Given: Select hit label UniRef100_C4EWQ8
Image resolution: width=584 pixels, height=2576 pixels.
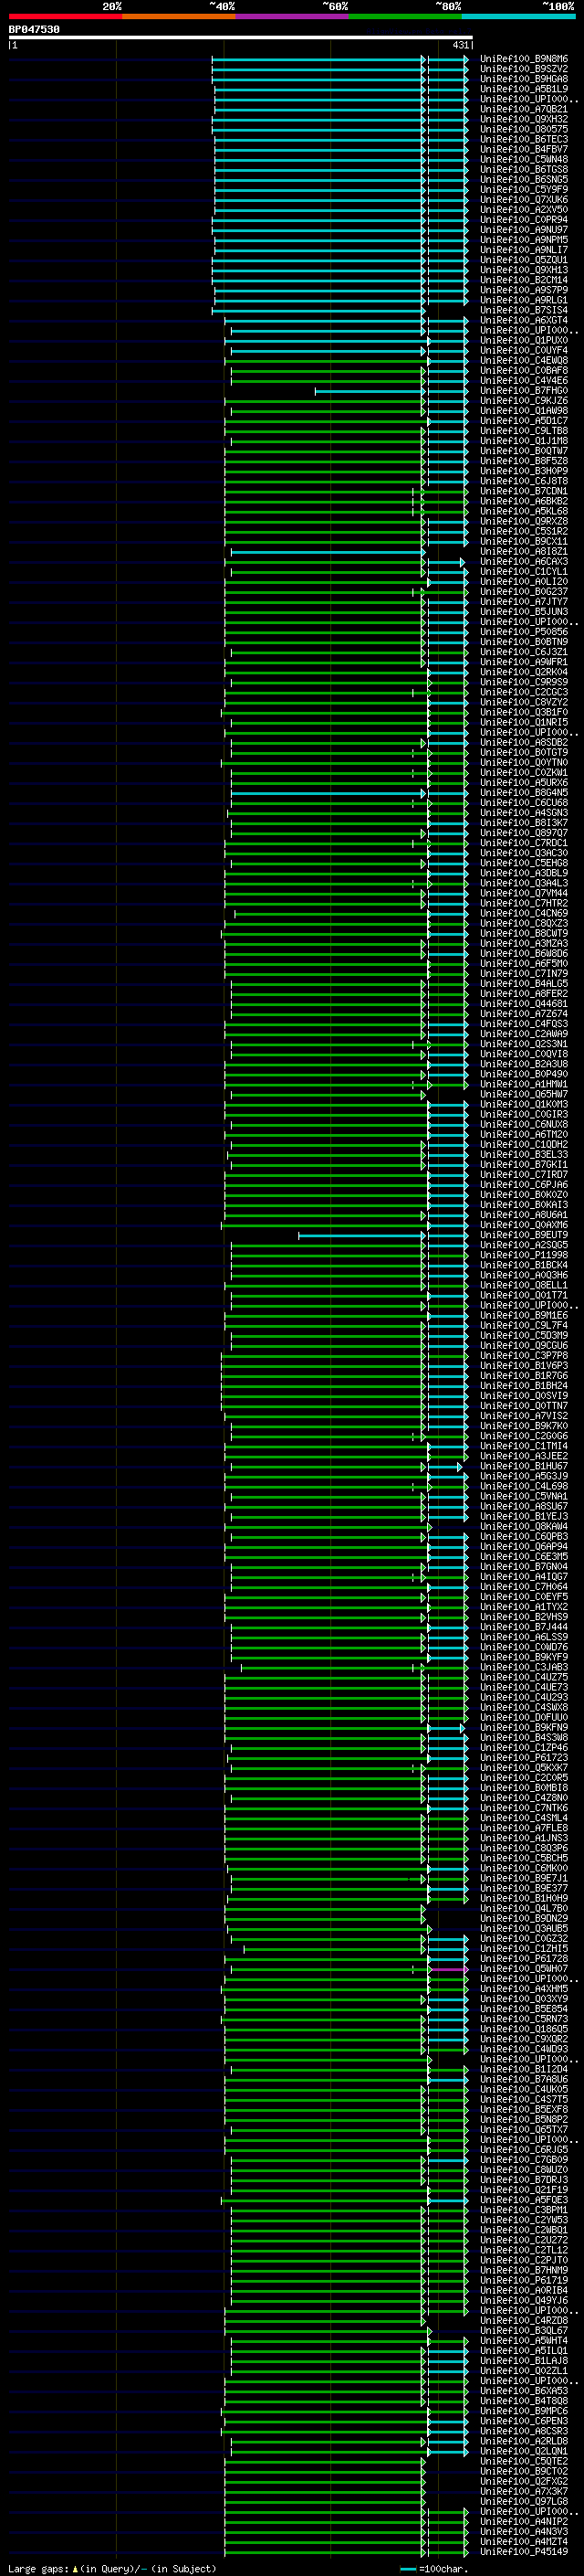Looking at the screenshot, I should point(524,360).
